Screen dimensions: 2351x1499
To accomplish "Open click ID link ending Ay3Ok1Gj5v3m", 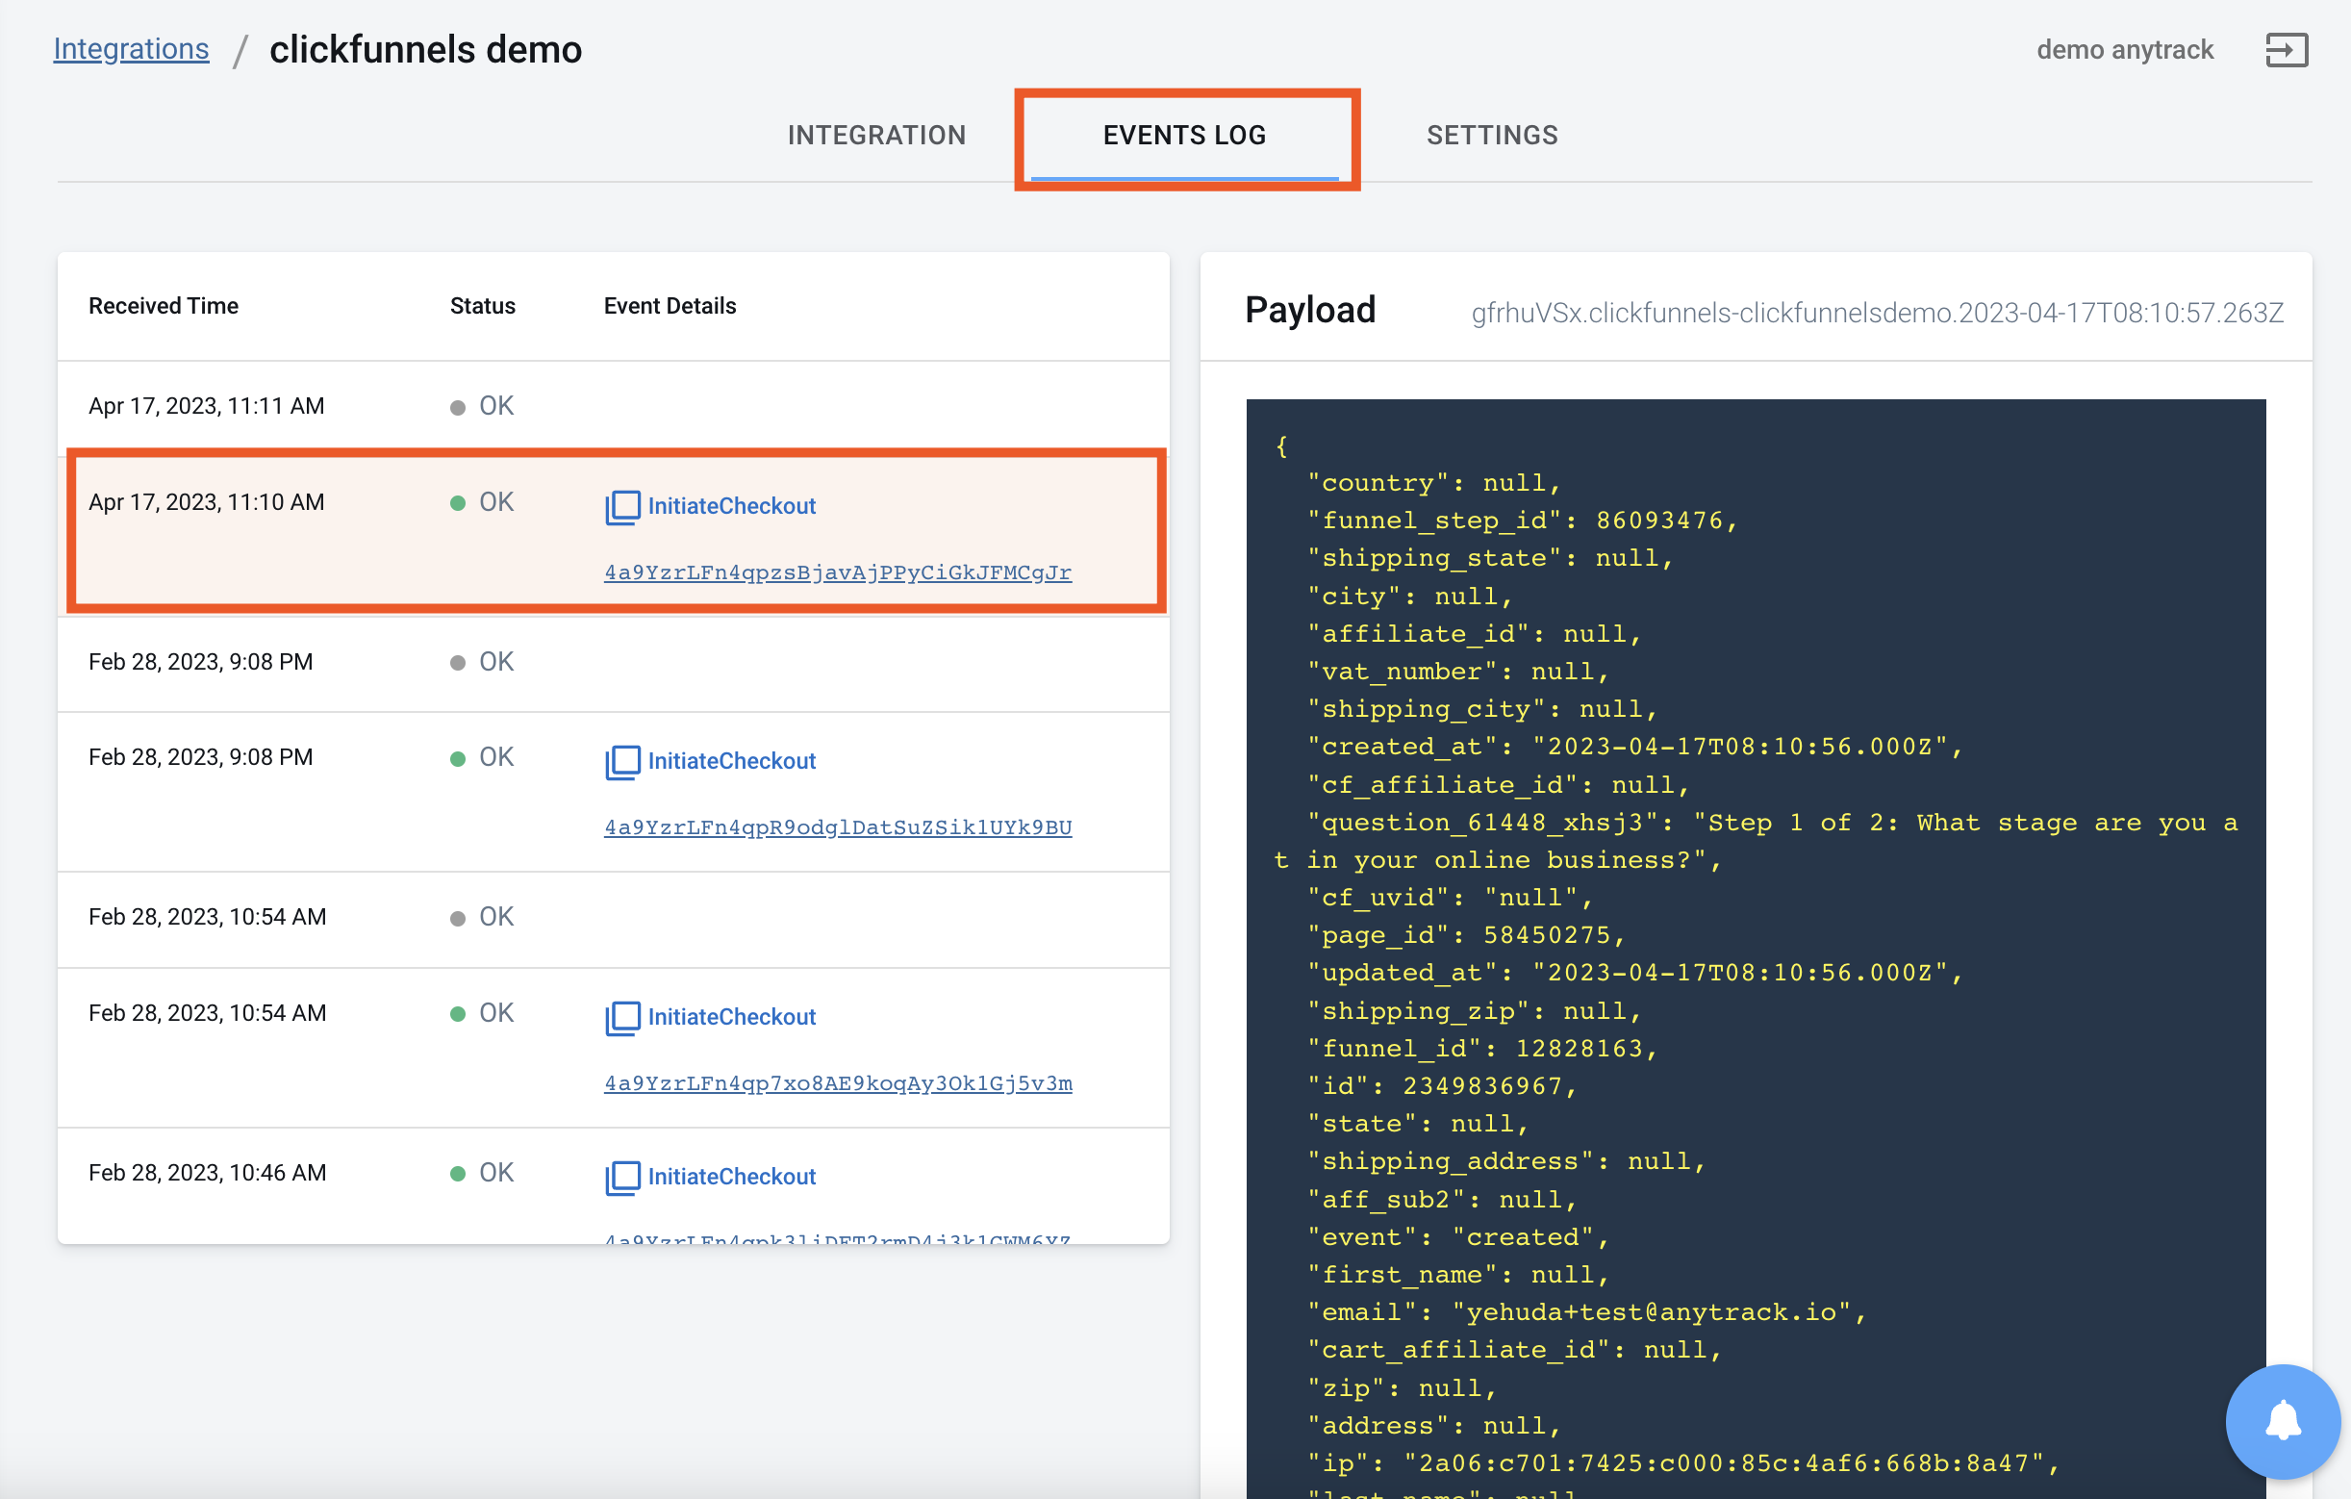I will [x=837, y=1083].
